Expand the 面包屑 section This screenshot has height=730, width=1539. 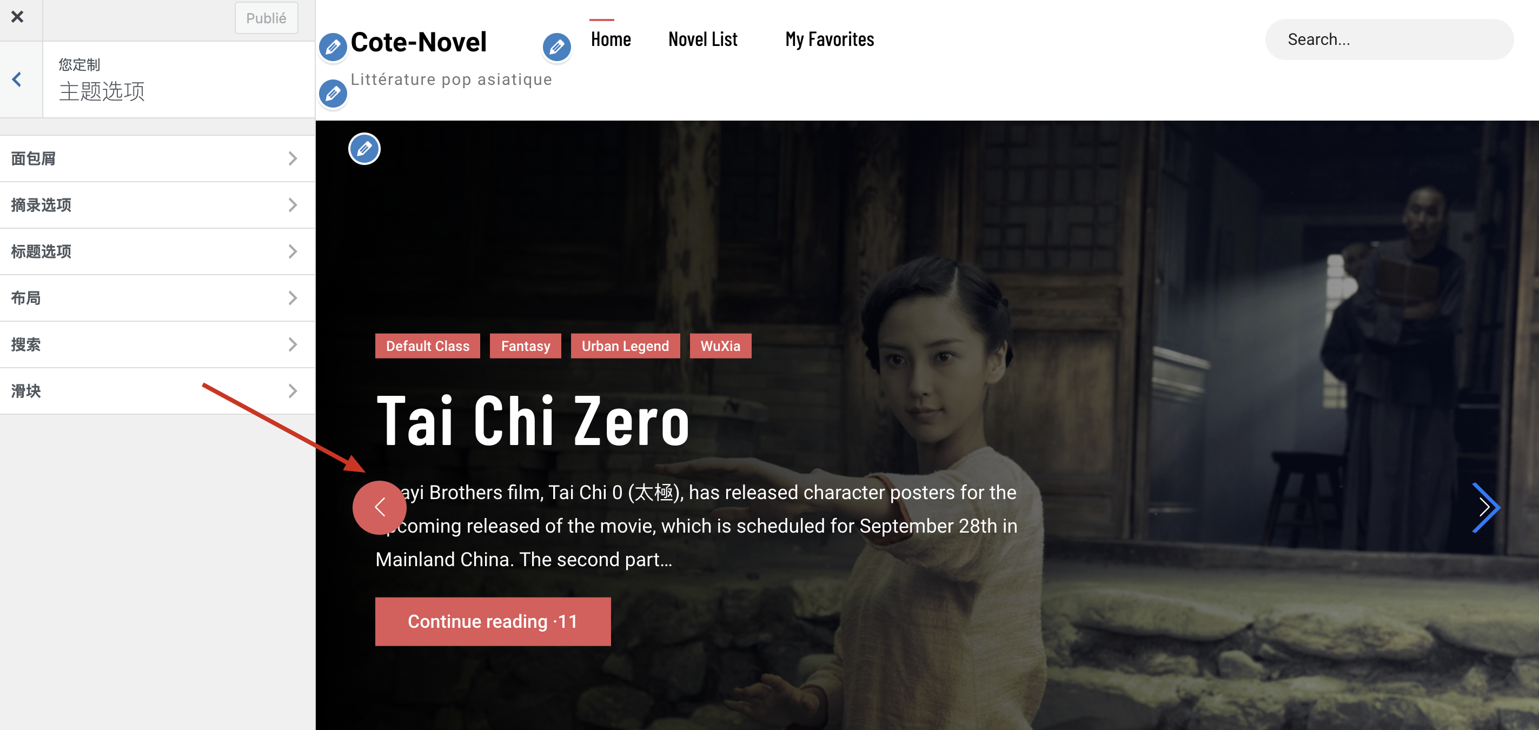pos(158,158)
